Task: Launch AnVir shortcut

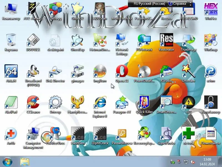Action: pos(11,136)
